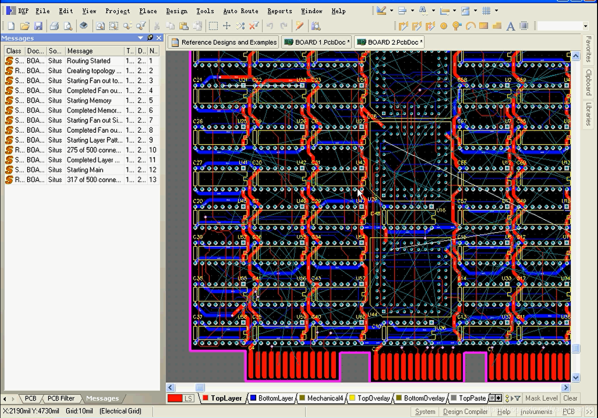Expand the Grids dropdown arrow
Viewport: 598px width, 418px height.
pyautogui.click(x=496, y=10)
